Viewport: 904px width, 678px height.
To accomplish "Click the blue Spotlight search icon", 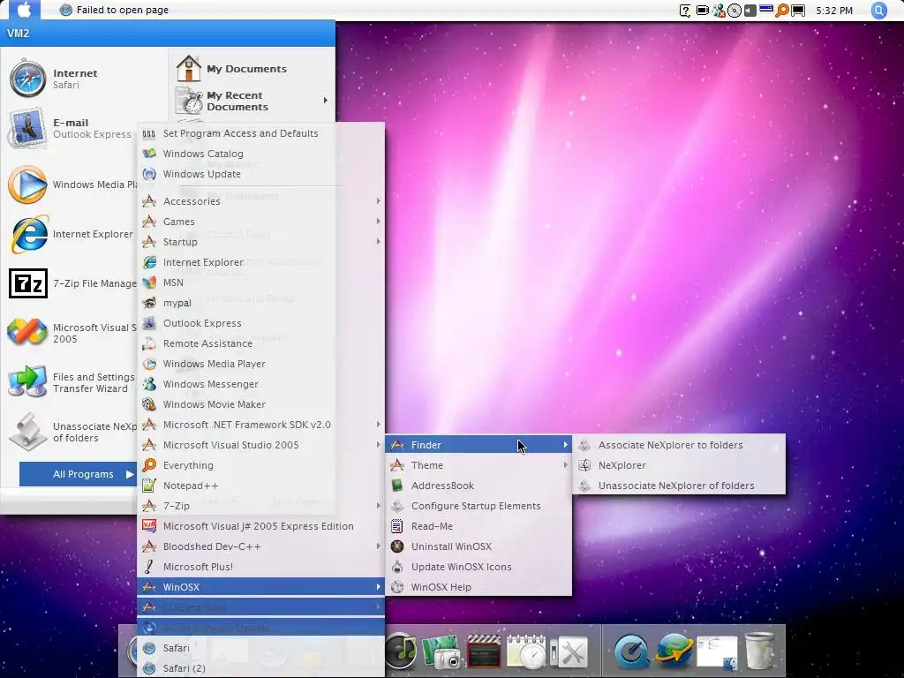I will coord(878,11).
